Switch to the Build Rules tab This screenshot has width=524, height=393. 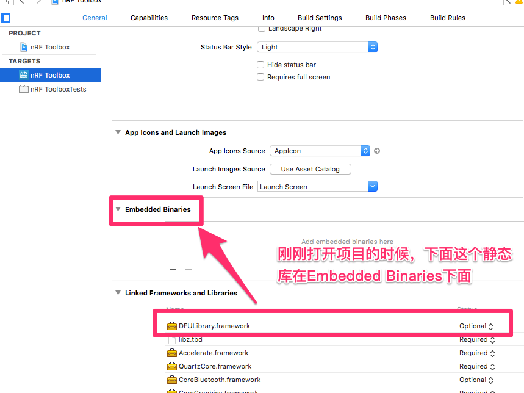point(448,18)
